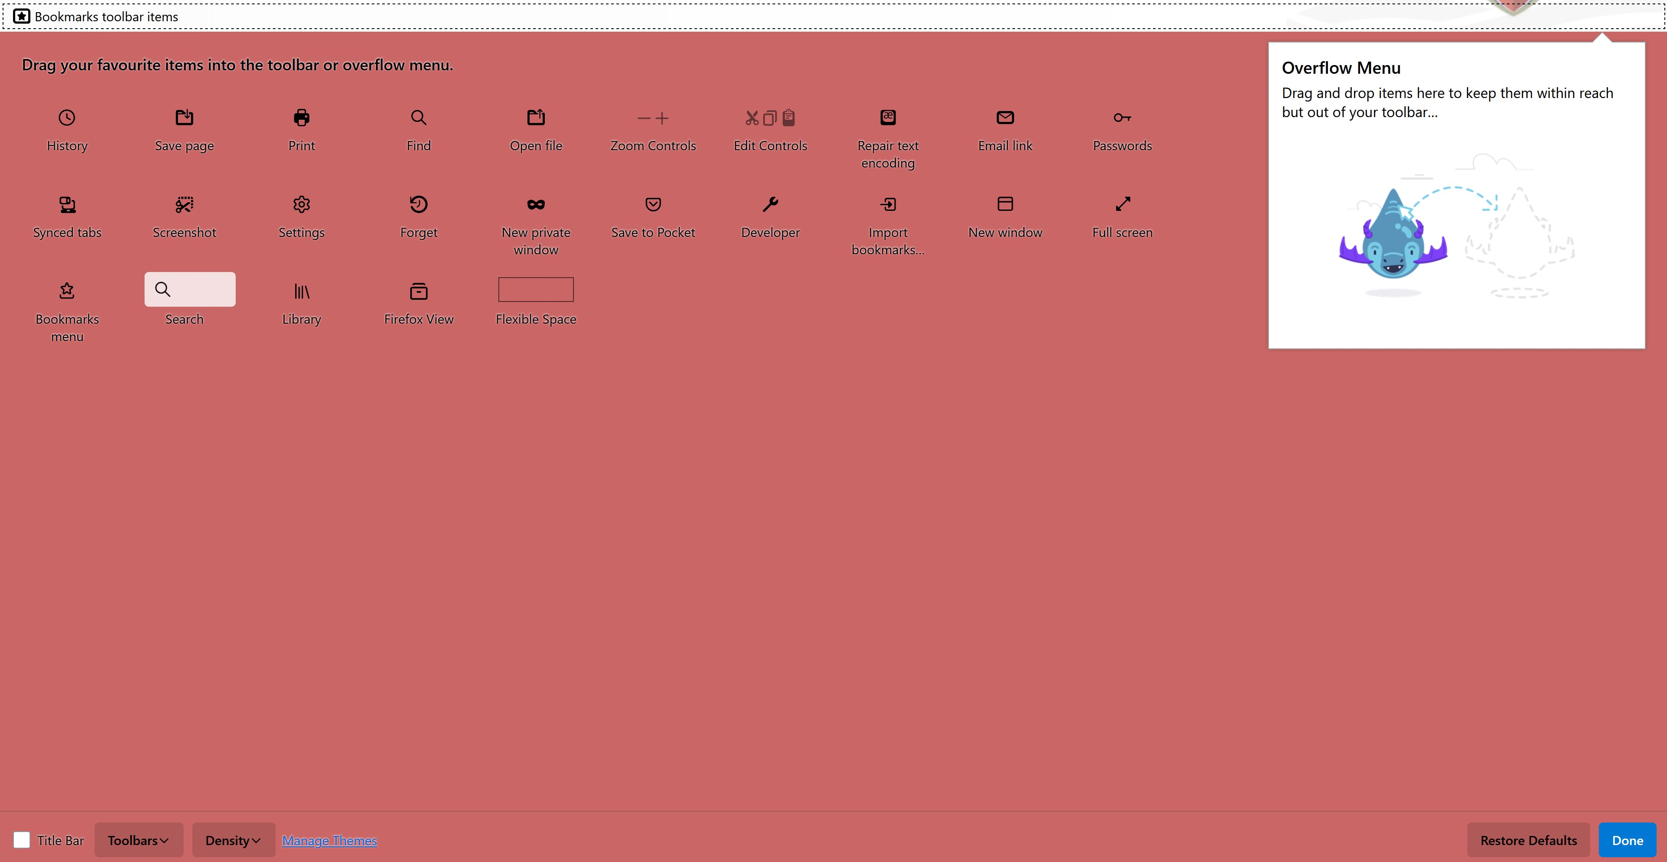1667x862 pixels.
Task: Click the Settings gear icon
Action: (x=302, y=204)
